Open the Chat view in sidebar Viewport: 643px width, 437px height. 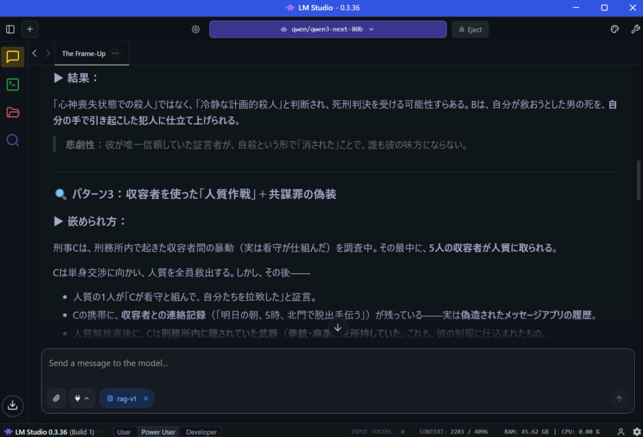13,57
